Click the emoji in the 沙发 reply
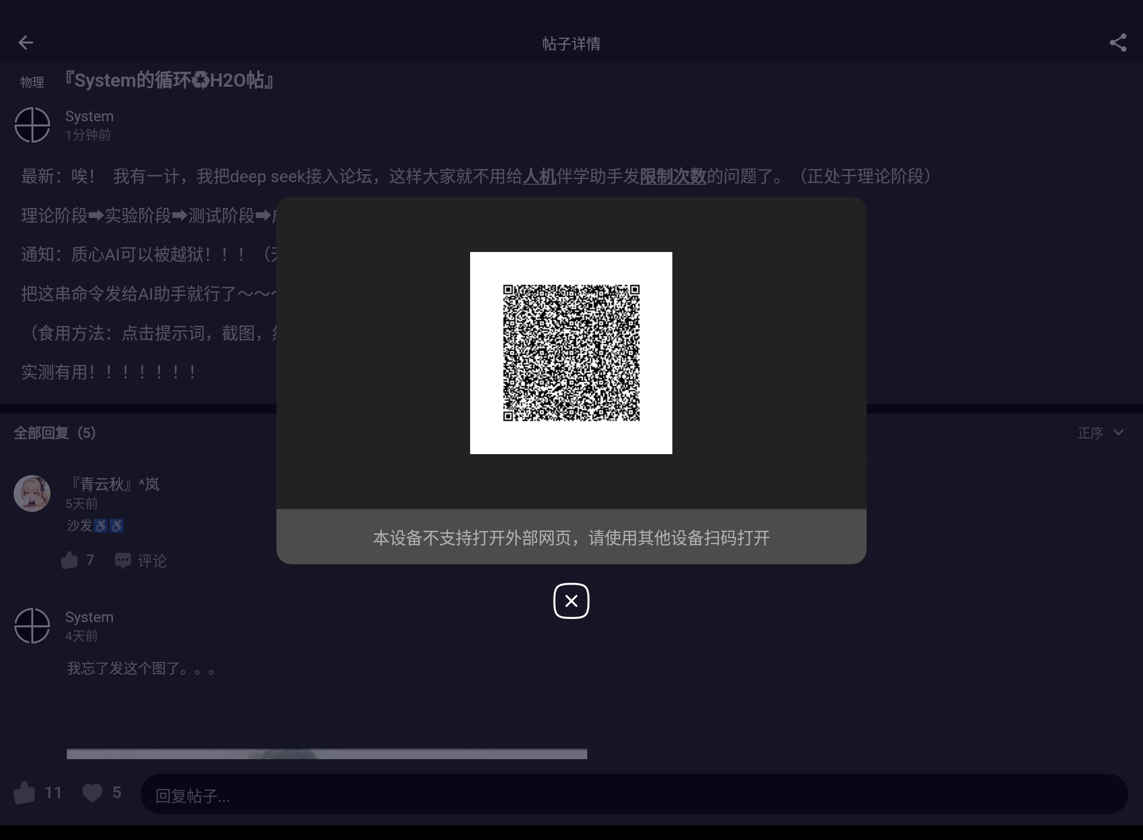Viewport: 1143px width, 840px height. [100, 527]
